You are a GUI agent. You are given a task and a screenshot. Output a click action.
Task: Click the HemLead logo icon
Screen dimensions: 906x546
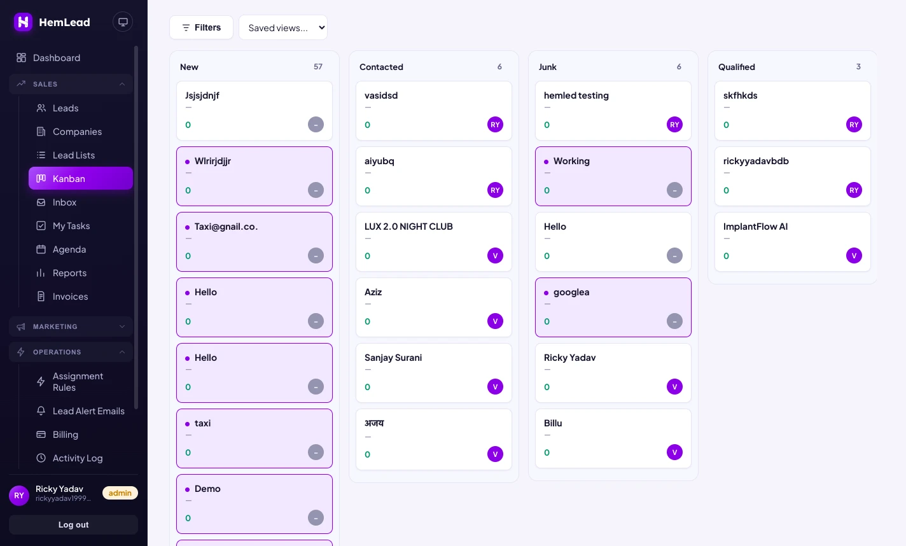(x=23, y=22)
